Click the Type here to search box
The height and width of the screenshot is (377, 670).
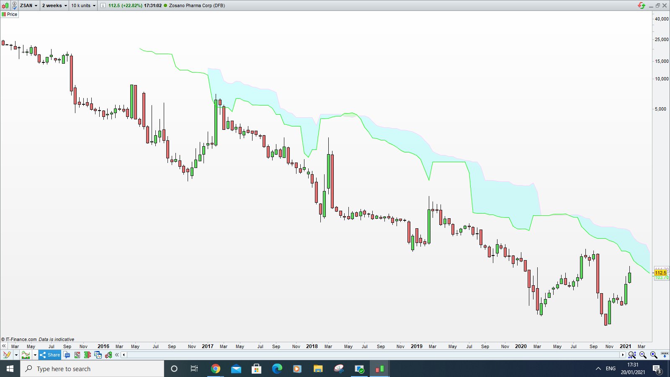pyautogui.click(x=92, y=369)
